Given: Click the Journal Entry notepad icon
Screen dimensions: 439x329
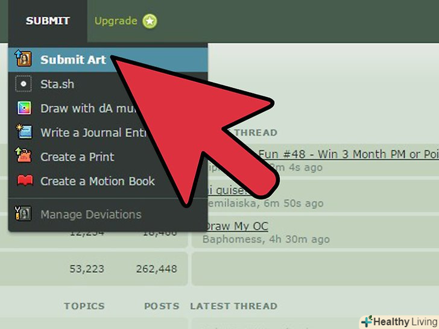Looking at the screenshot, I should point(24,131).
